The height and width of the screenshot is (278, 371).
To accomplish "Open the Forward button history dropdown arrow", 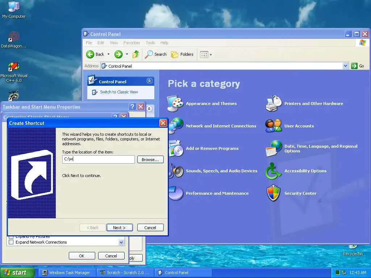I will (x=127, y=54).
